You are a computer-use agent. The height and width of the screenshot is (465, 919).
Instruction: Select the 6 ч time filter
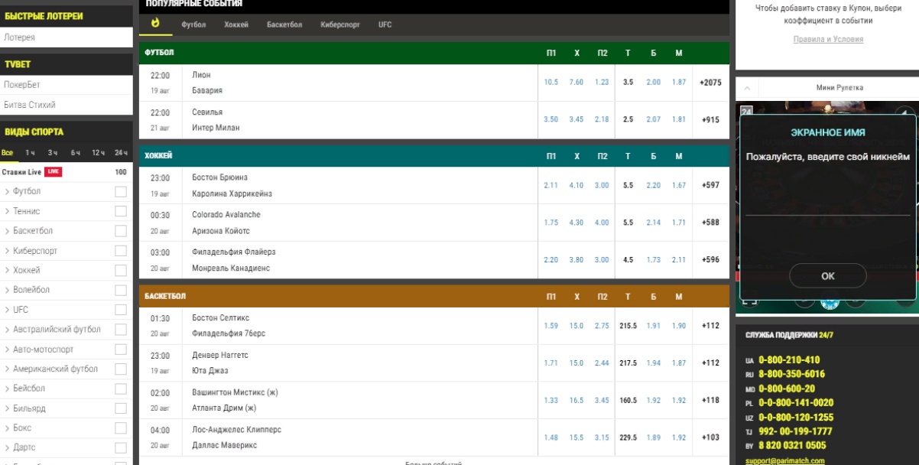76,153
